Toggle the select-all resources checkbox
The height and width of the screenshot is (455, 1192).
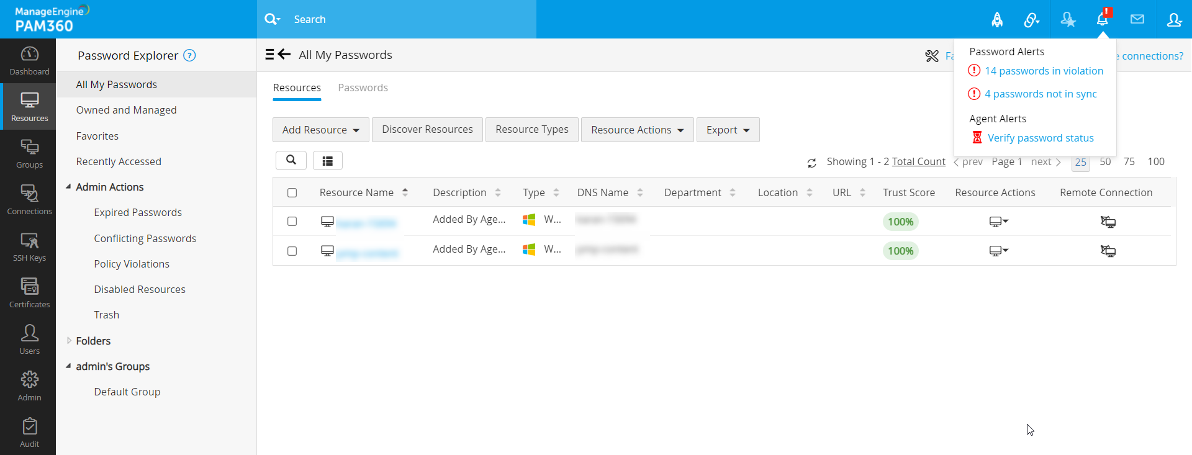pos(292,193)
